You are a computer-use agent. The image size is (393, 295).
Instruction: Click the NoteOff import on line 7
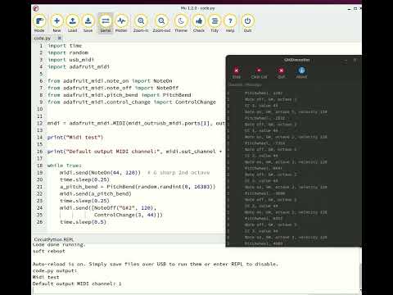click(x=113, y=88)
